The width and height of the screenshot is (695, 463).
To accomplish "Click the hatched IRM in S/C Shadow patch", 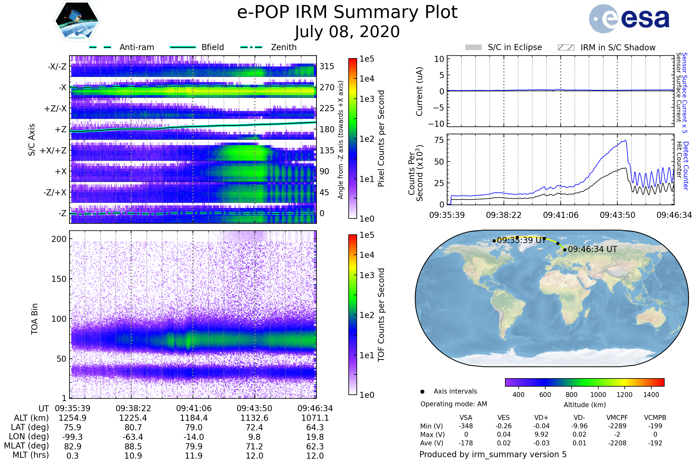I will [x=566, y=47].
